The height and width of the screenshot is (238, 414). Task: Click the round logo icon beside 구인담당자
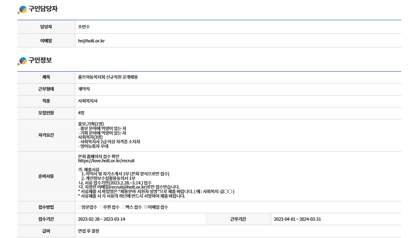[22, 9]
